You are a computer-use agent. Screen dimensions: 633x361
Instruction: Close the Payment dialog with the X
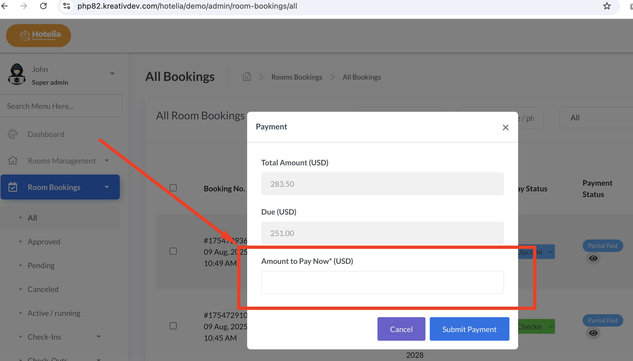506,127
